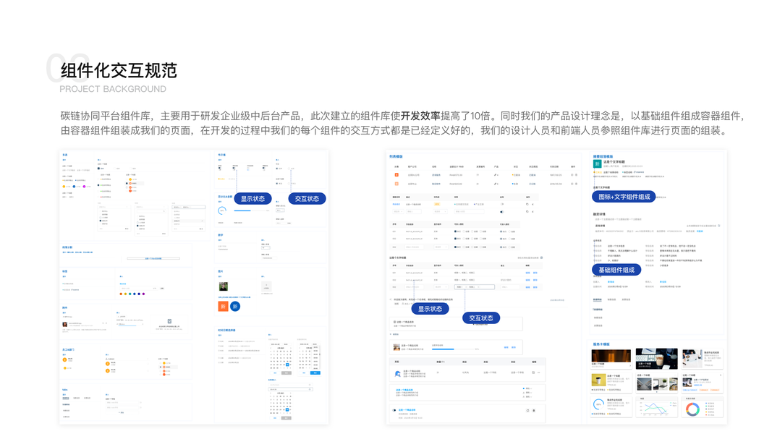Click the 显示状态 pill in left panel
The height and width of the screenshot is (434, 772).
[x=253, y=199]
